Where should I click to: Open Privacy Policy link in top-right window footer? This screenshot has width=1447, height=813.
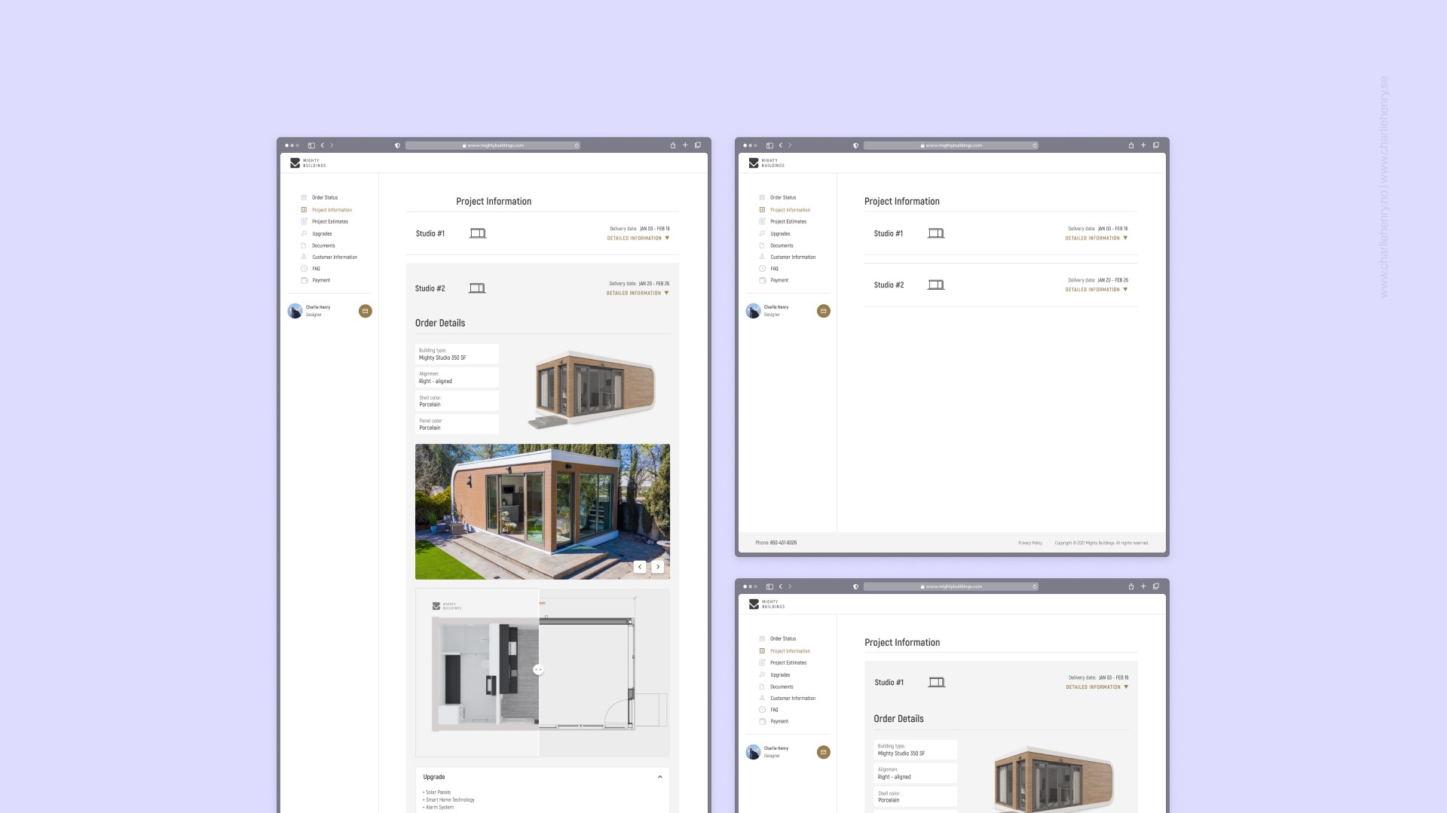(1030, 543)
